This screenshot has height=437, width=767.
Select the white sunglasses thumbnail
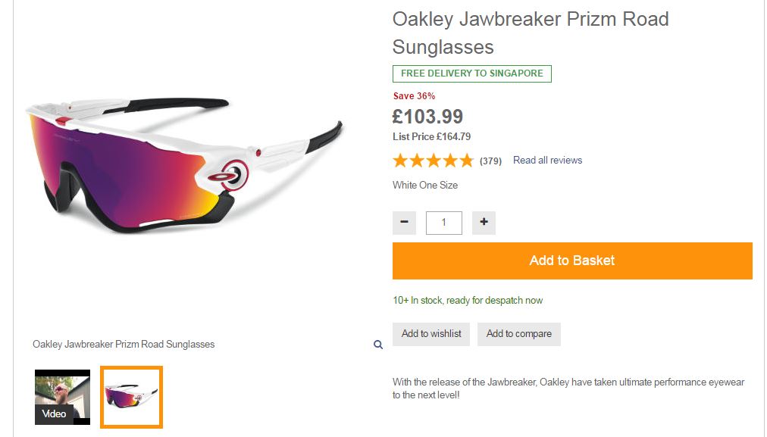coord(131,397)
